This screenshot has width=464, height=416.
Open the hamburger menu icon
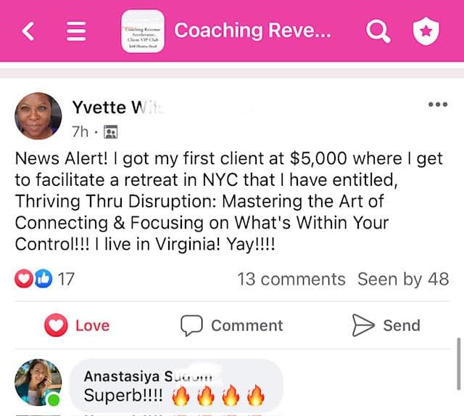(x=76, y=31)
